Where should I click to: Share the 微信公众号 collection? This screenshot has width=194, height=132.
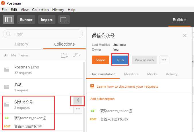pyautogui.click(x=100, y=60)
